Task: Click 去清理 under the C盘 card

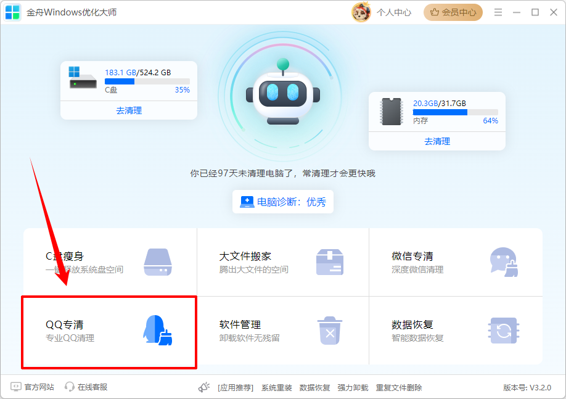Action: click(129, 110)
